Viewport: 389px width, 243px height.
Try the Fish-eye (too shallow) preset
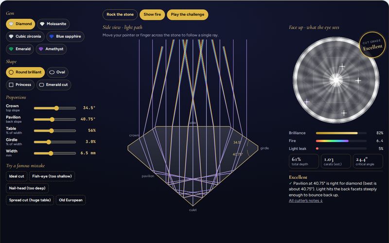(x=52, y=176)
